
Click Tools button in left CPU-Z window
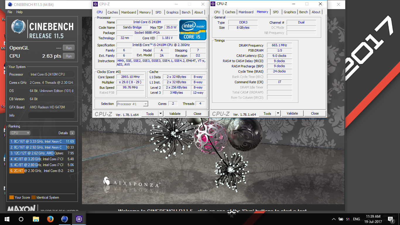[150, 114]
